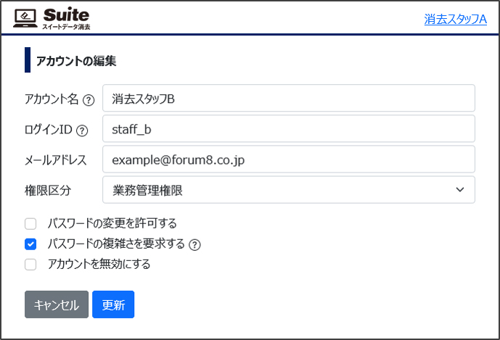Click the パスワードの変更を許可する label text
The width and height of the screenshot is (500, 340).
[112, 223]
